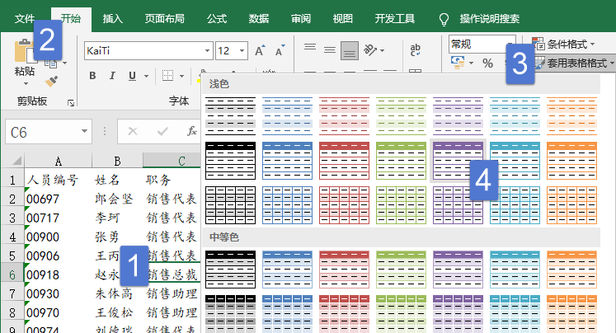Choose medium orange style under 中等色
The width and height of the screenshot is (616, 333).
[x=571, y=270]
